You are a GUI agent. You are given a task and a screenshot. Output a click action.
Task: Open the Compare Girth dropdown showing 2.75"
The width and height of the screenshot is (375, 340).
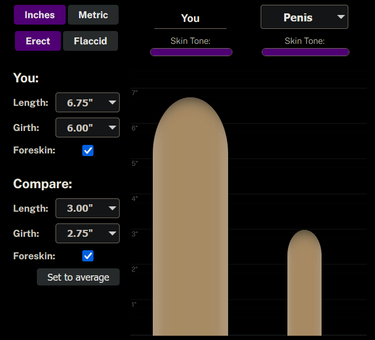88,233
